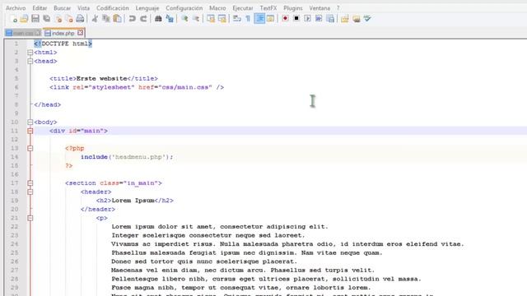Viewport: 527px width, 296px height.
Task: Open the Replace dialog toolbar icon
Action: tap(170, 19)
